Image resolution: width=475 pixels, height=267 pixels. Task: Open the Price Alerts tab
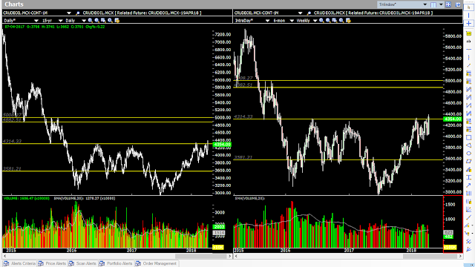click(x=52, y=263)
